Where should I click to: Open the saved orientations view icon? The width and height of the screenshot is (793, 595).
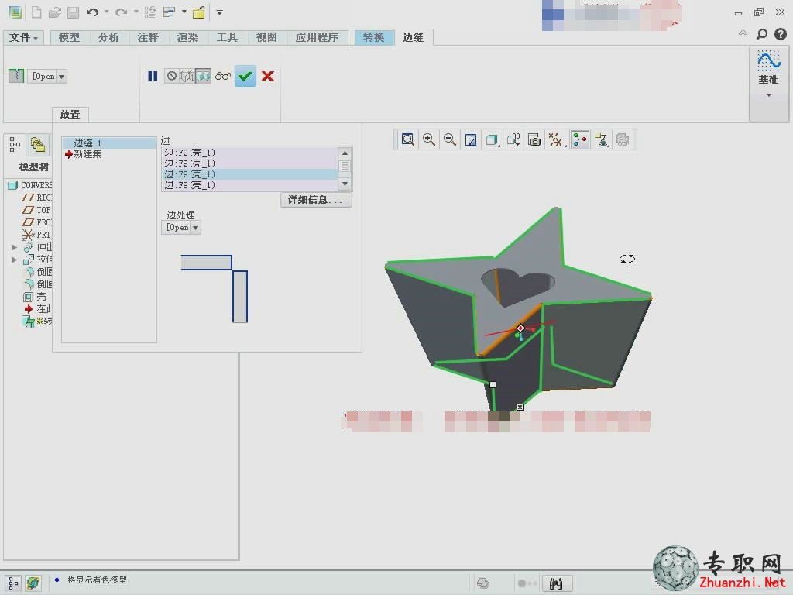pos(513,139)
